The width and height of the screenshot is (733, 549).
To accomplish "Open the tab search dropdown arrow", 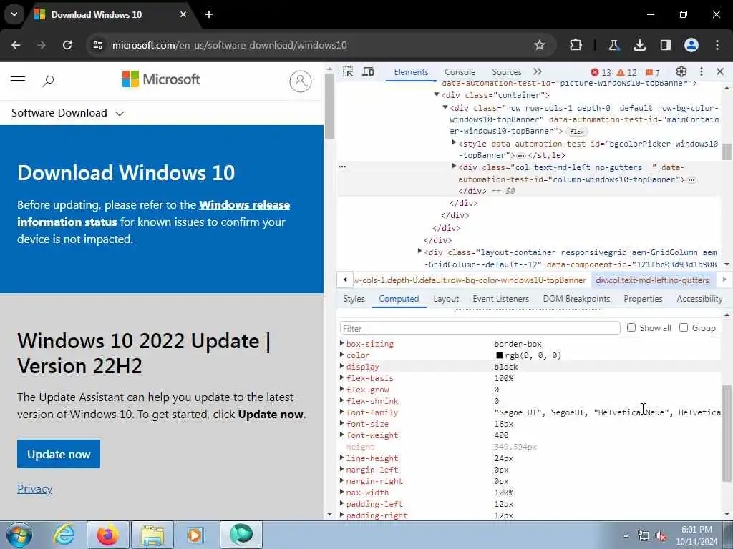I will (x=14, y=14).
